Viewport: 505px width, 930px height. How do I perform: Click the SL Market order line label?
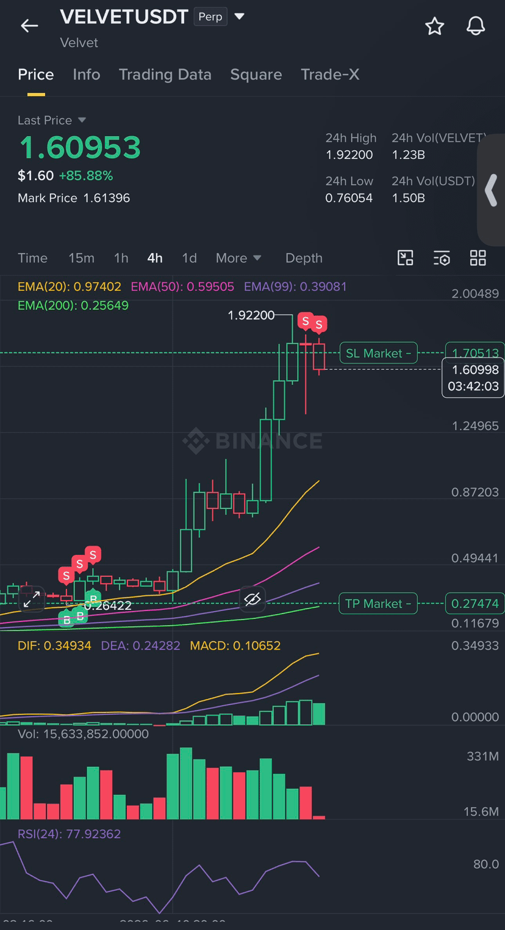click(x=378, y=353)
